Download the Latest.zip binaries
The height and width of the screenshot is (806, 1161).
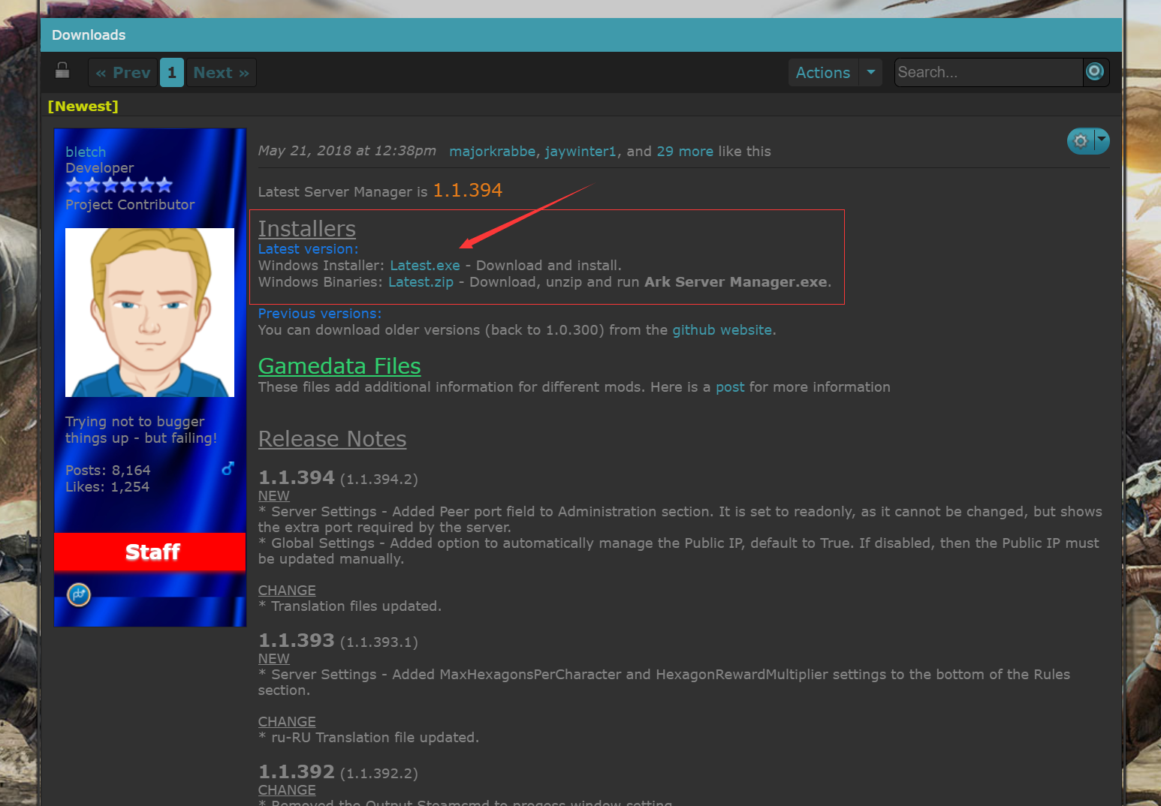[x=421, y=281]
